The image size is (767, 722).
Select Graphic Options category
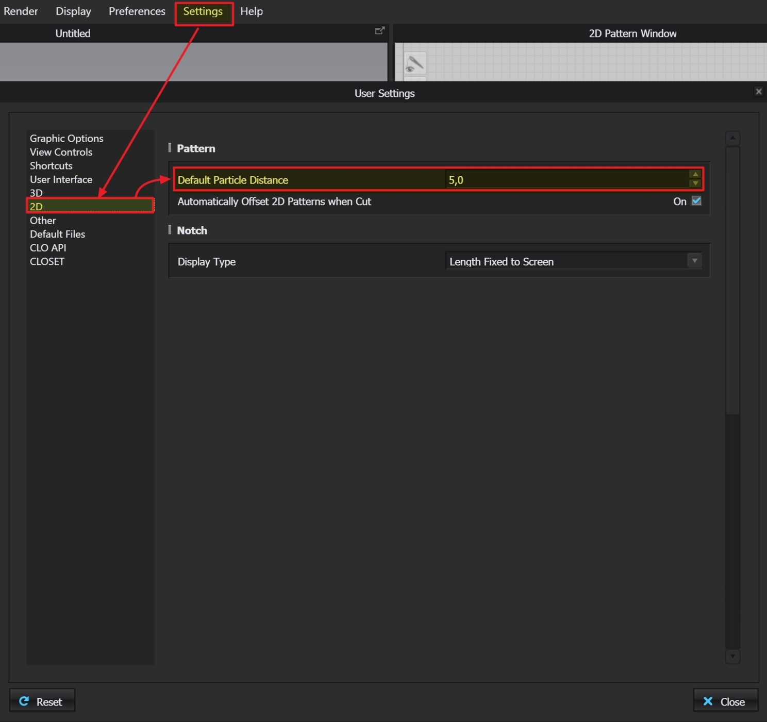click(x=66, y=138)
